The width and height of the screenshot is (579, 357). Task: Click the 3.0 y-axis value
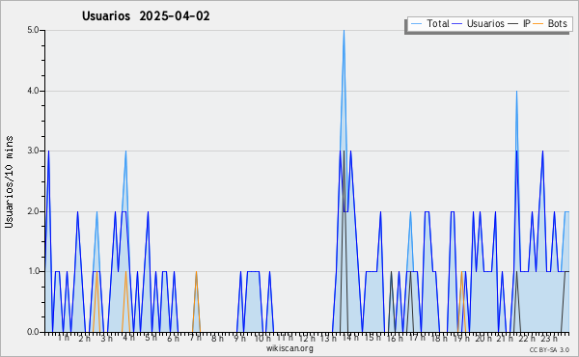click(x=33, y=151)
